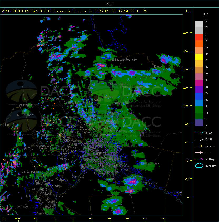219x222 pixels.
Task: Click the 65 dBZ red legend swatch
Action: click(x=199, y=37)
